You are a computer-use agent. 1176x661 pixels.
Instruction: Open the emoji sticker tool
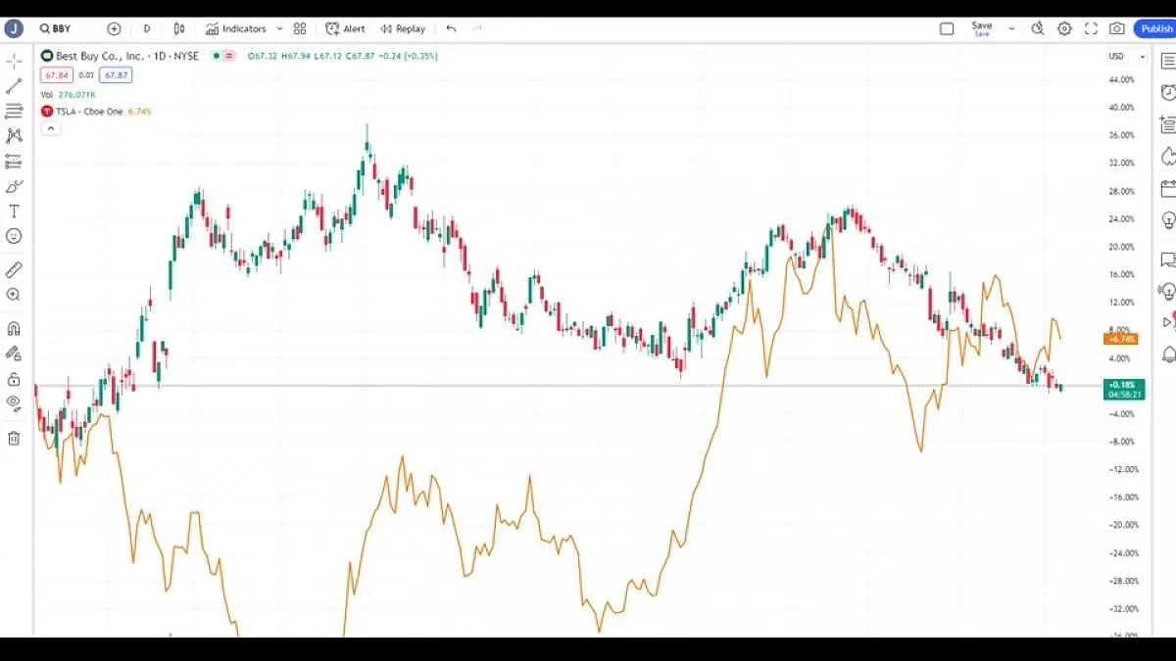(13, 236)
